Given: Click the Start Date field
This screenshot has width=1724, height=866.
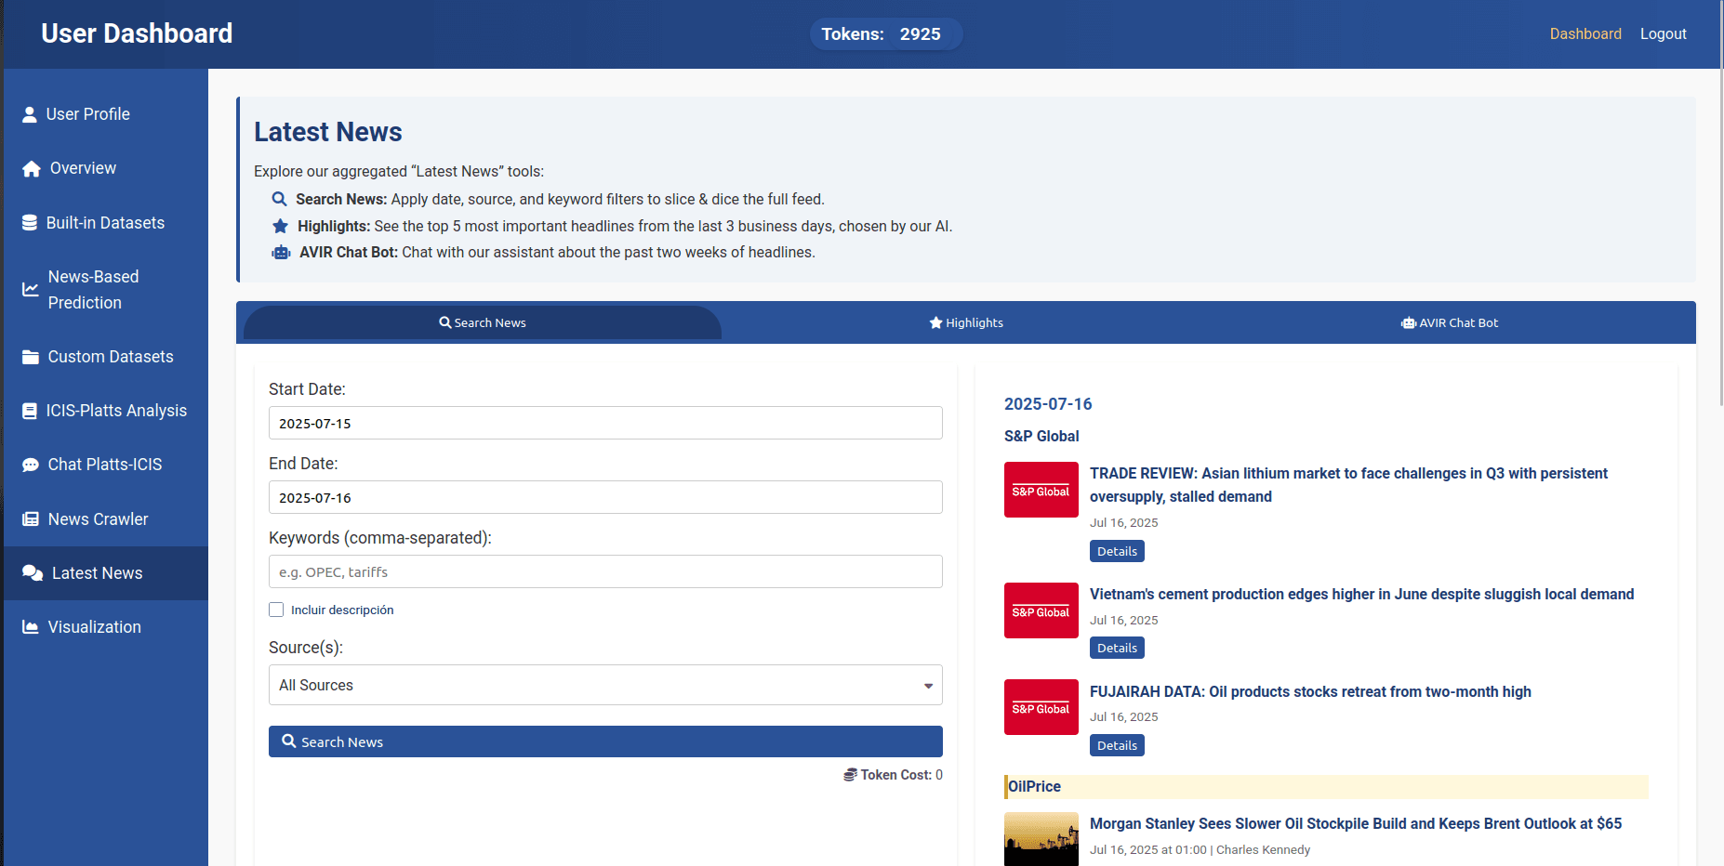Looking at the screenshot, I should tap(604, 423).
